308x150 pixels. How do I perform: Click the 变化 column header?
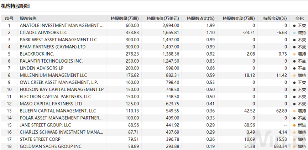coord(300,19)
